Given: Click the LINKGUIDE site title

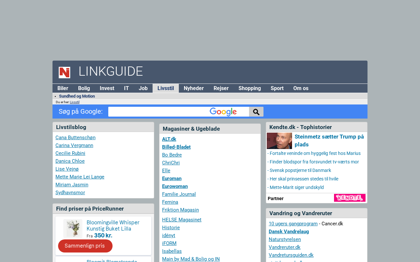Looking at the screenshot, I should [111, 72].
